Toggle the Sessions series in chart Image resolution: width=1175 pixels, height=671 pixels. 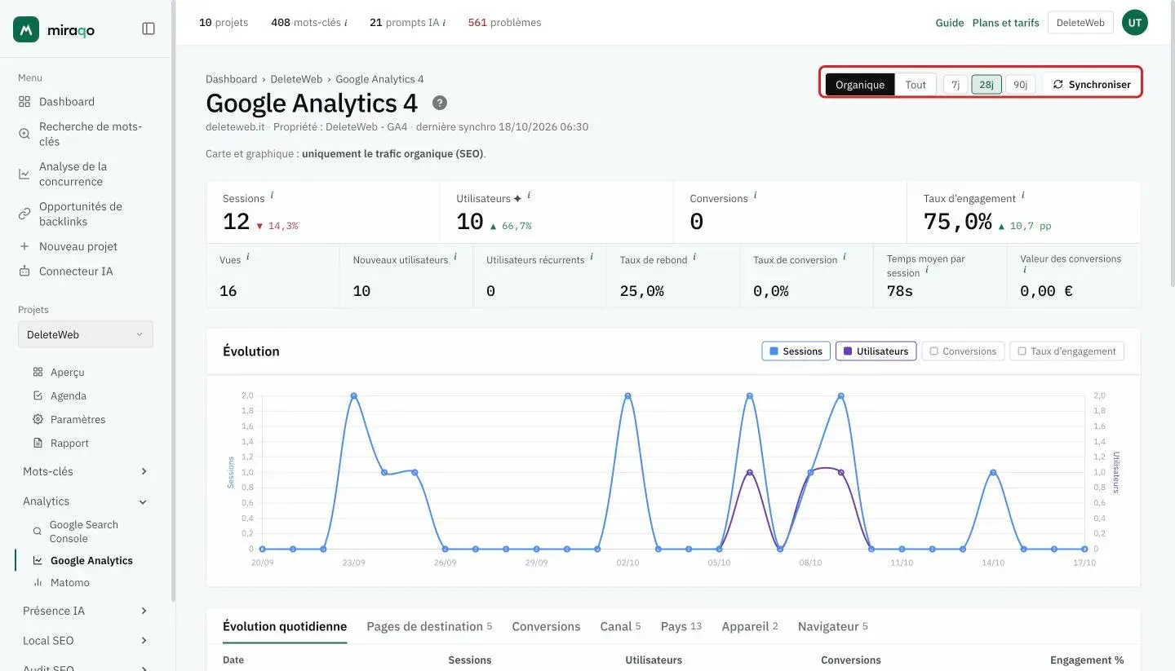[x=796, y=351]
